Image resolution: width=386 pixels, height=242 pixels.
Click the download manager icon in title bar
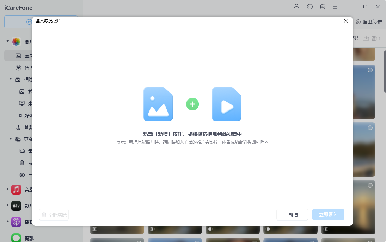pyautogui.click(x=310, y=7)
